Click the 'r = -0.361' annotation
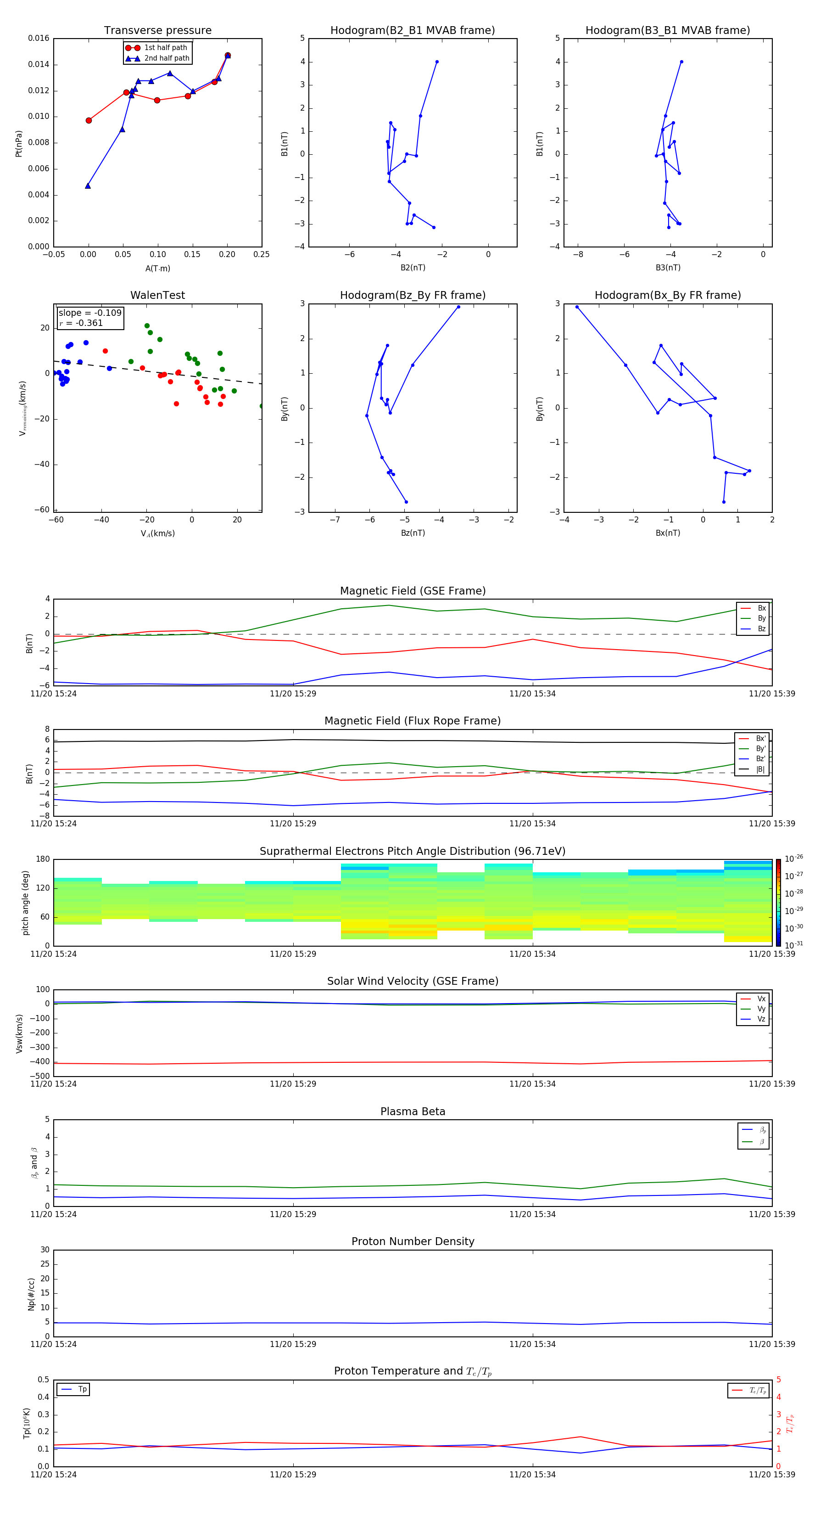826x1515 pixels. pos(81,324)
